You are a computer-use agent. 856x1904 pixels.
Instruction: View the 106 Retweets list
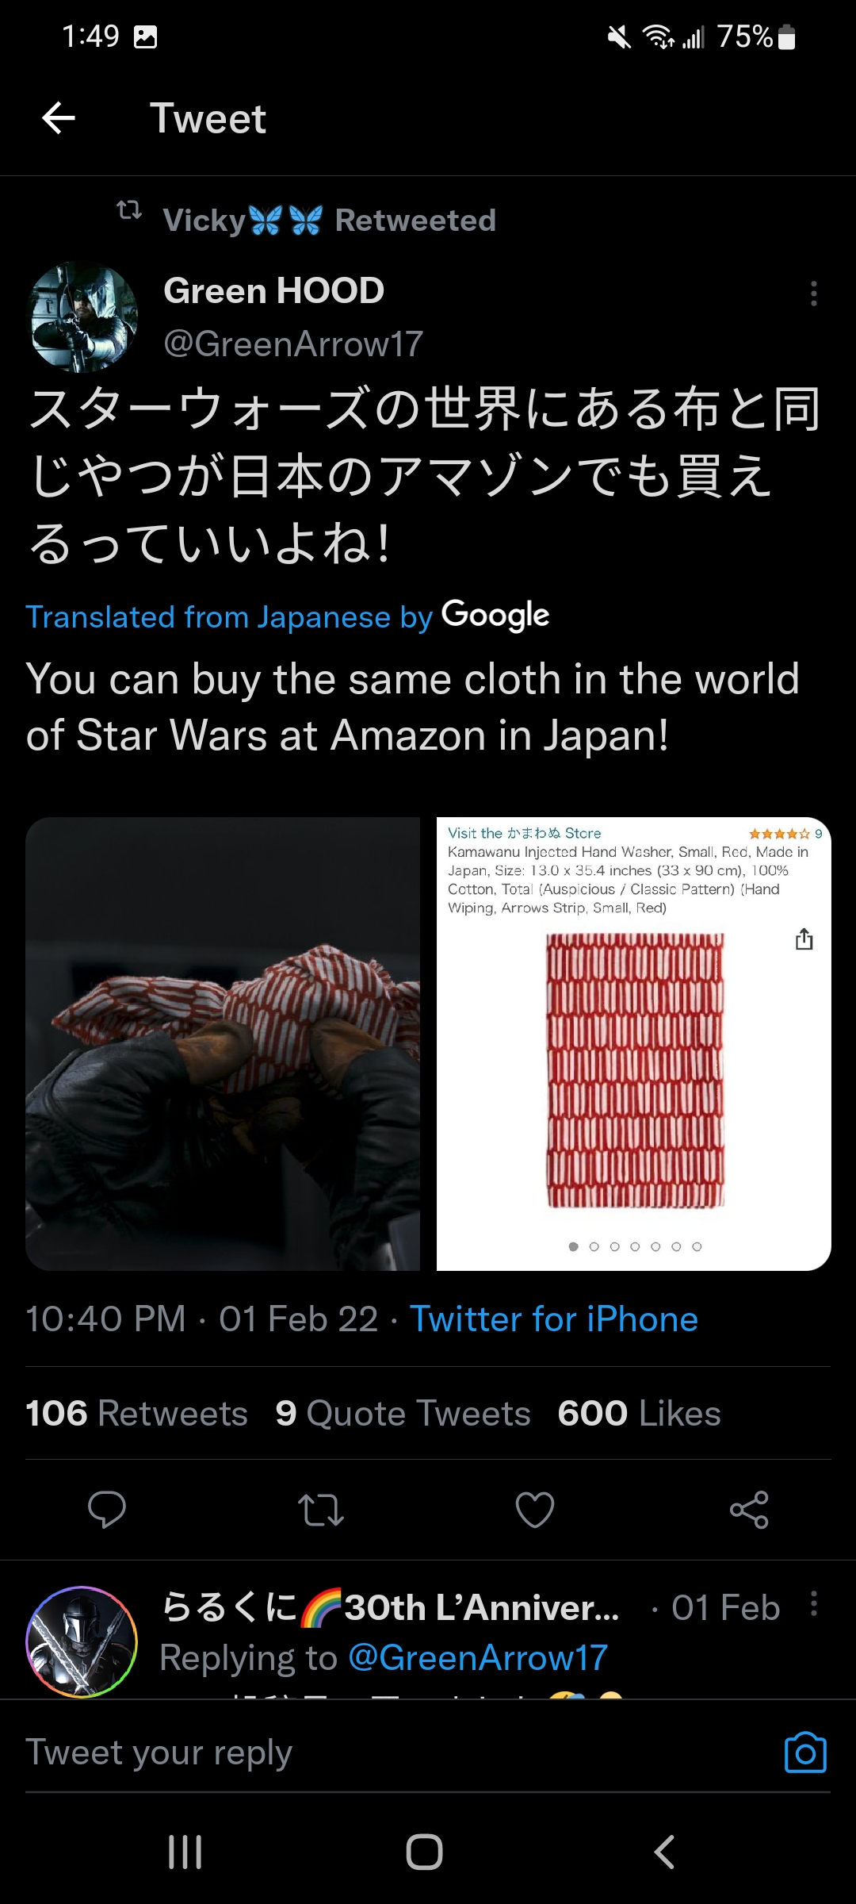click(x=136, y=1413)
